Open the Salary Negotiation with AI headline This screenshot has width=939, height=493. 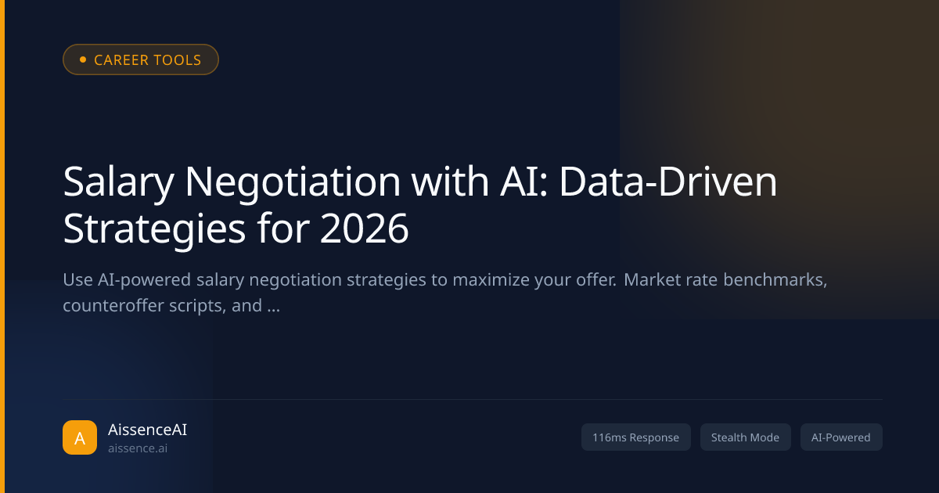[x=421, y=206]
